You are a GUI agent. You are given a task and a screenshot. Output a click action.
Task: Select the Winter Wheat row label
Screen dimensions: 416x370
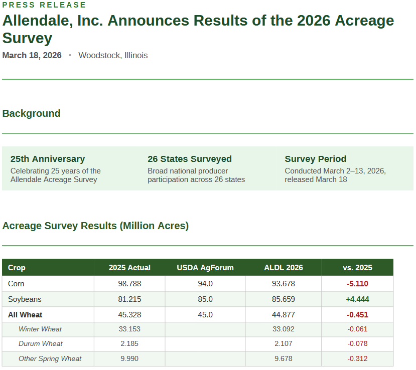(40, 329)
